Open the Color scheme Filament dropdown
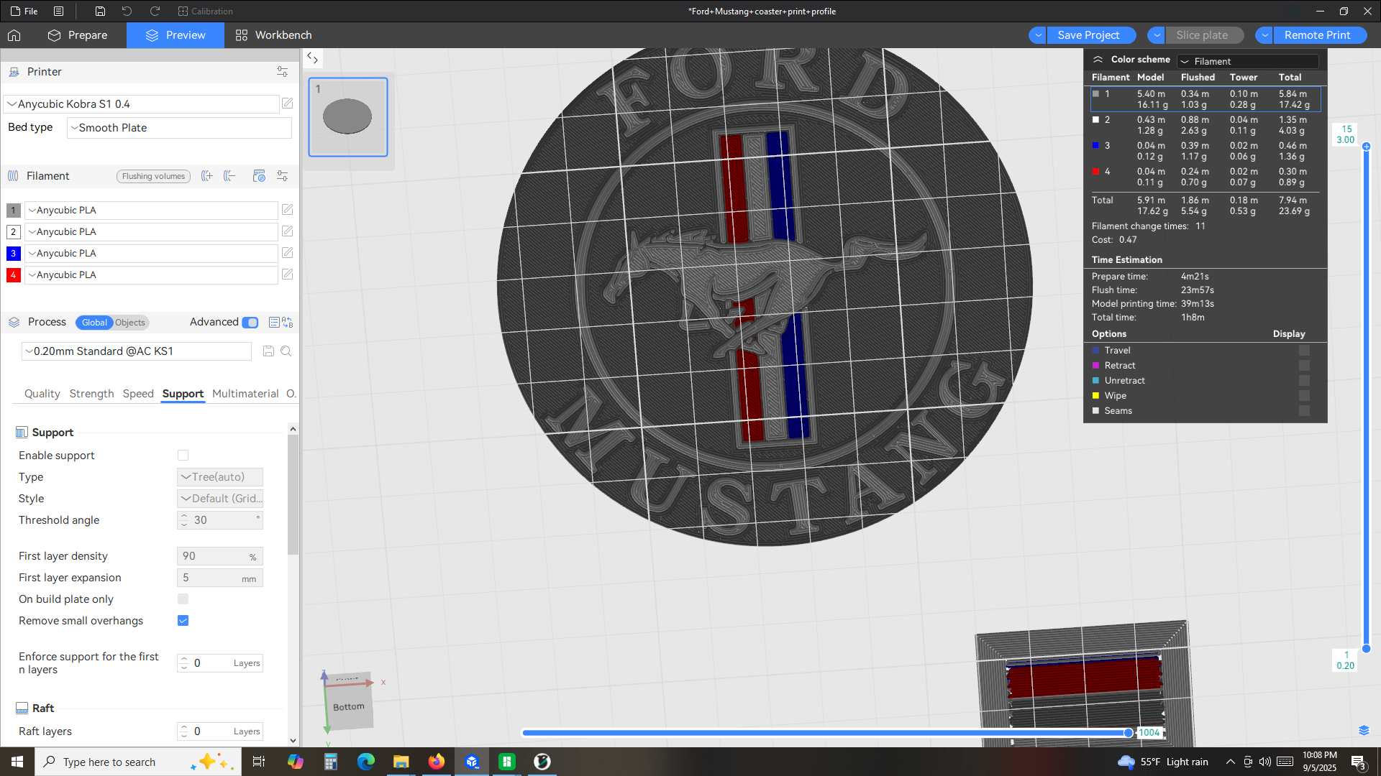This screenshot has width=1381, height=776. tap(1248, 61)
